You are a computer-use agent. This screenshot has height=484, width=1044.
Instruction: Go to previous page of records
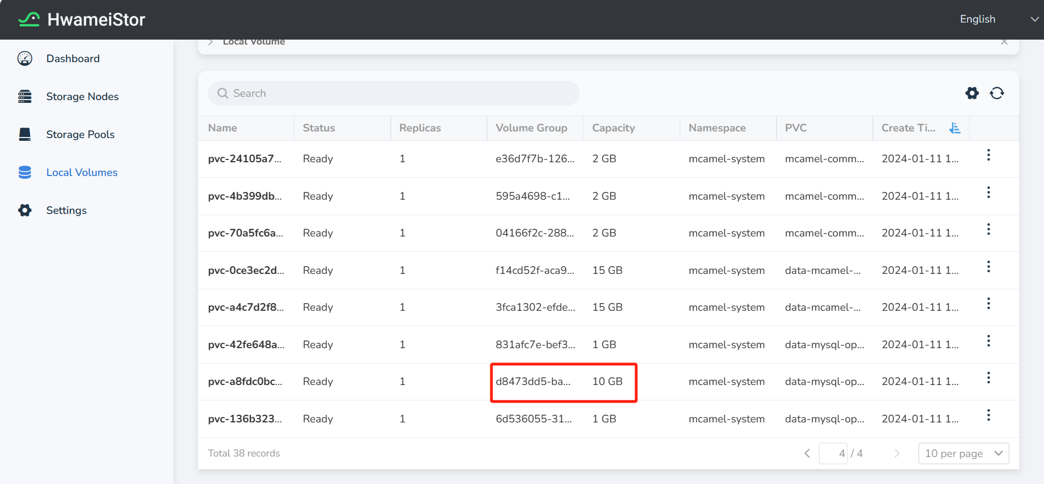807,454
